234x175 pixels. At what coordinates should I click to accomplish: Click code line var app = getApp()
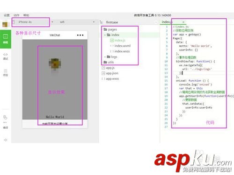click(x=187, y=35)
